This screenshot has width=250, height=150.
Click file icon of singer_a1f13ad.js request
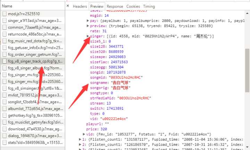pos(5,20)
